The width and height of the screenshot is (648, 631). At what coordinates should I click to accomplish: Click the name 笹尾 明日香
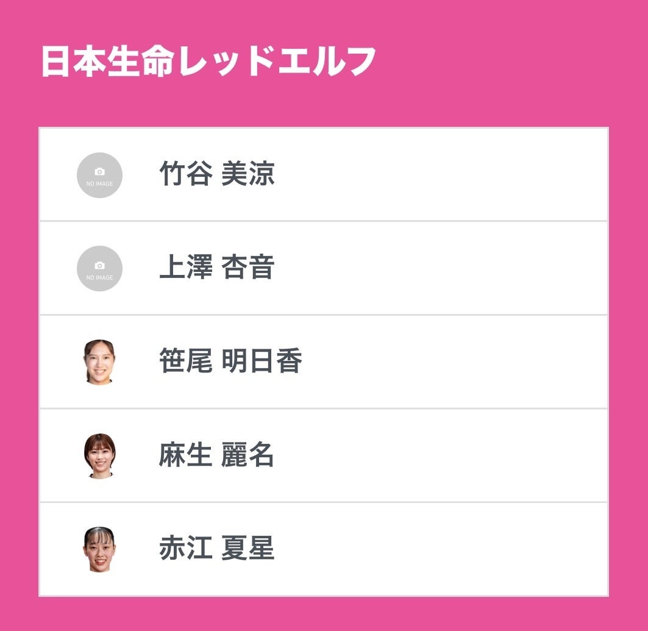230,362
